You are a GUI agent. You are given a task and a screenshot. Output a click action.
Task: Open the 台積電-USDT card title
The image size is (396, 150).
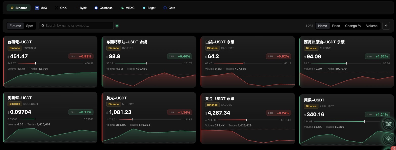click(19, 42)
